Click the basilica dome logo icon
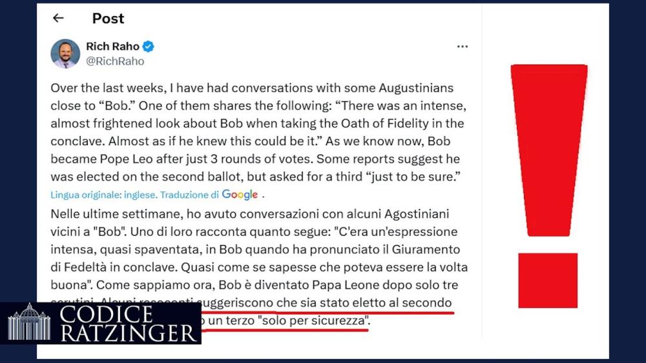Screen dimensions: 646x363 pos(29,322)
